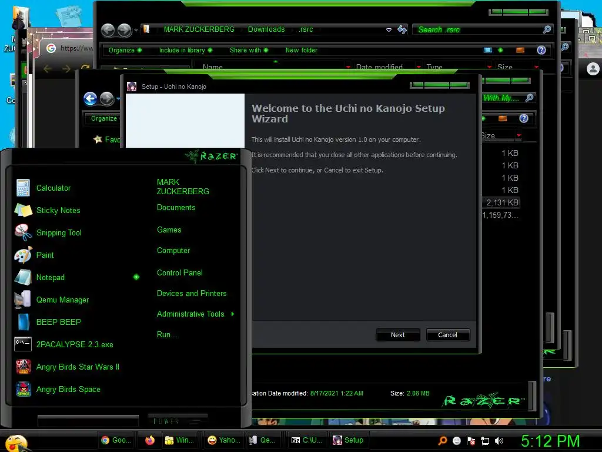Click the 5:12 PM clock
602x452 pixels.
coord(550,441)
